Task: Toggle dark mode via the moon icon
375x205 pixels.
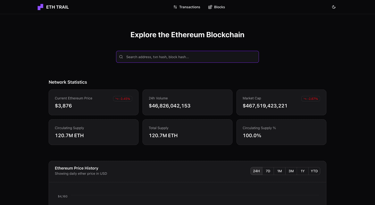Action: pyautogui.click(x=334, y=7)
